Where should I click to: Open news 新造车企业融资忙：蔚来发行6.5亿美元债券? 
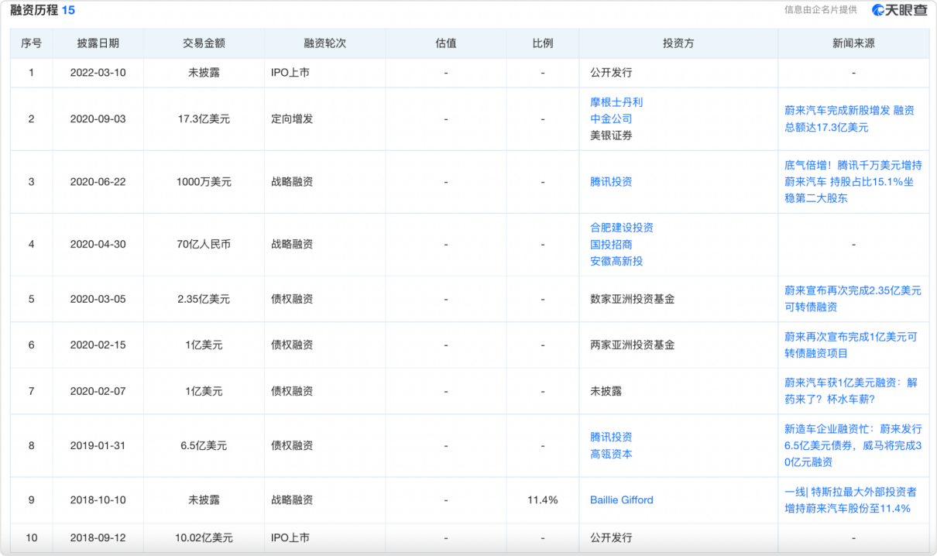coord(853,445)
